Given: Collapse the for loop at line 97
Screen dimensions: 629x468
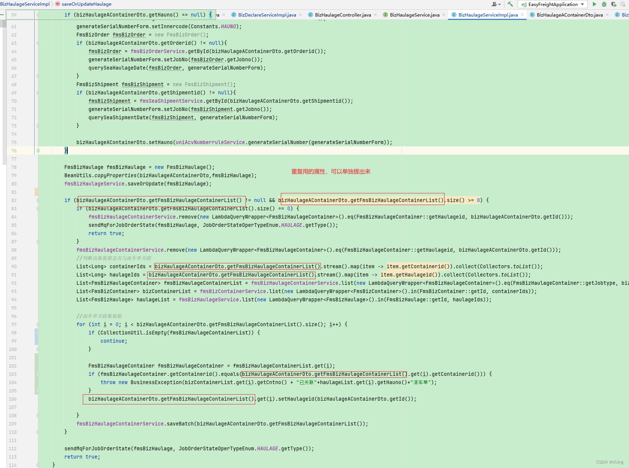Looking at the screenshot, I should 38,324.
